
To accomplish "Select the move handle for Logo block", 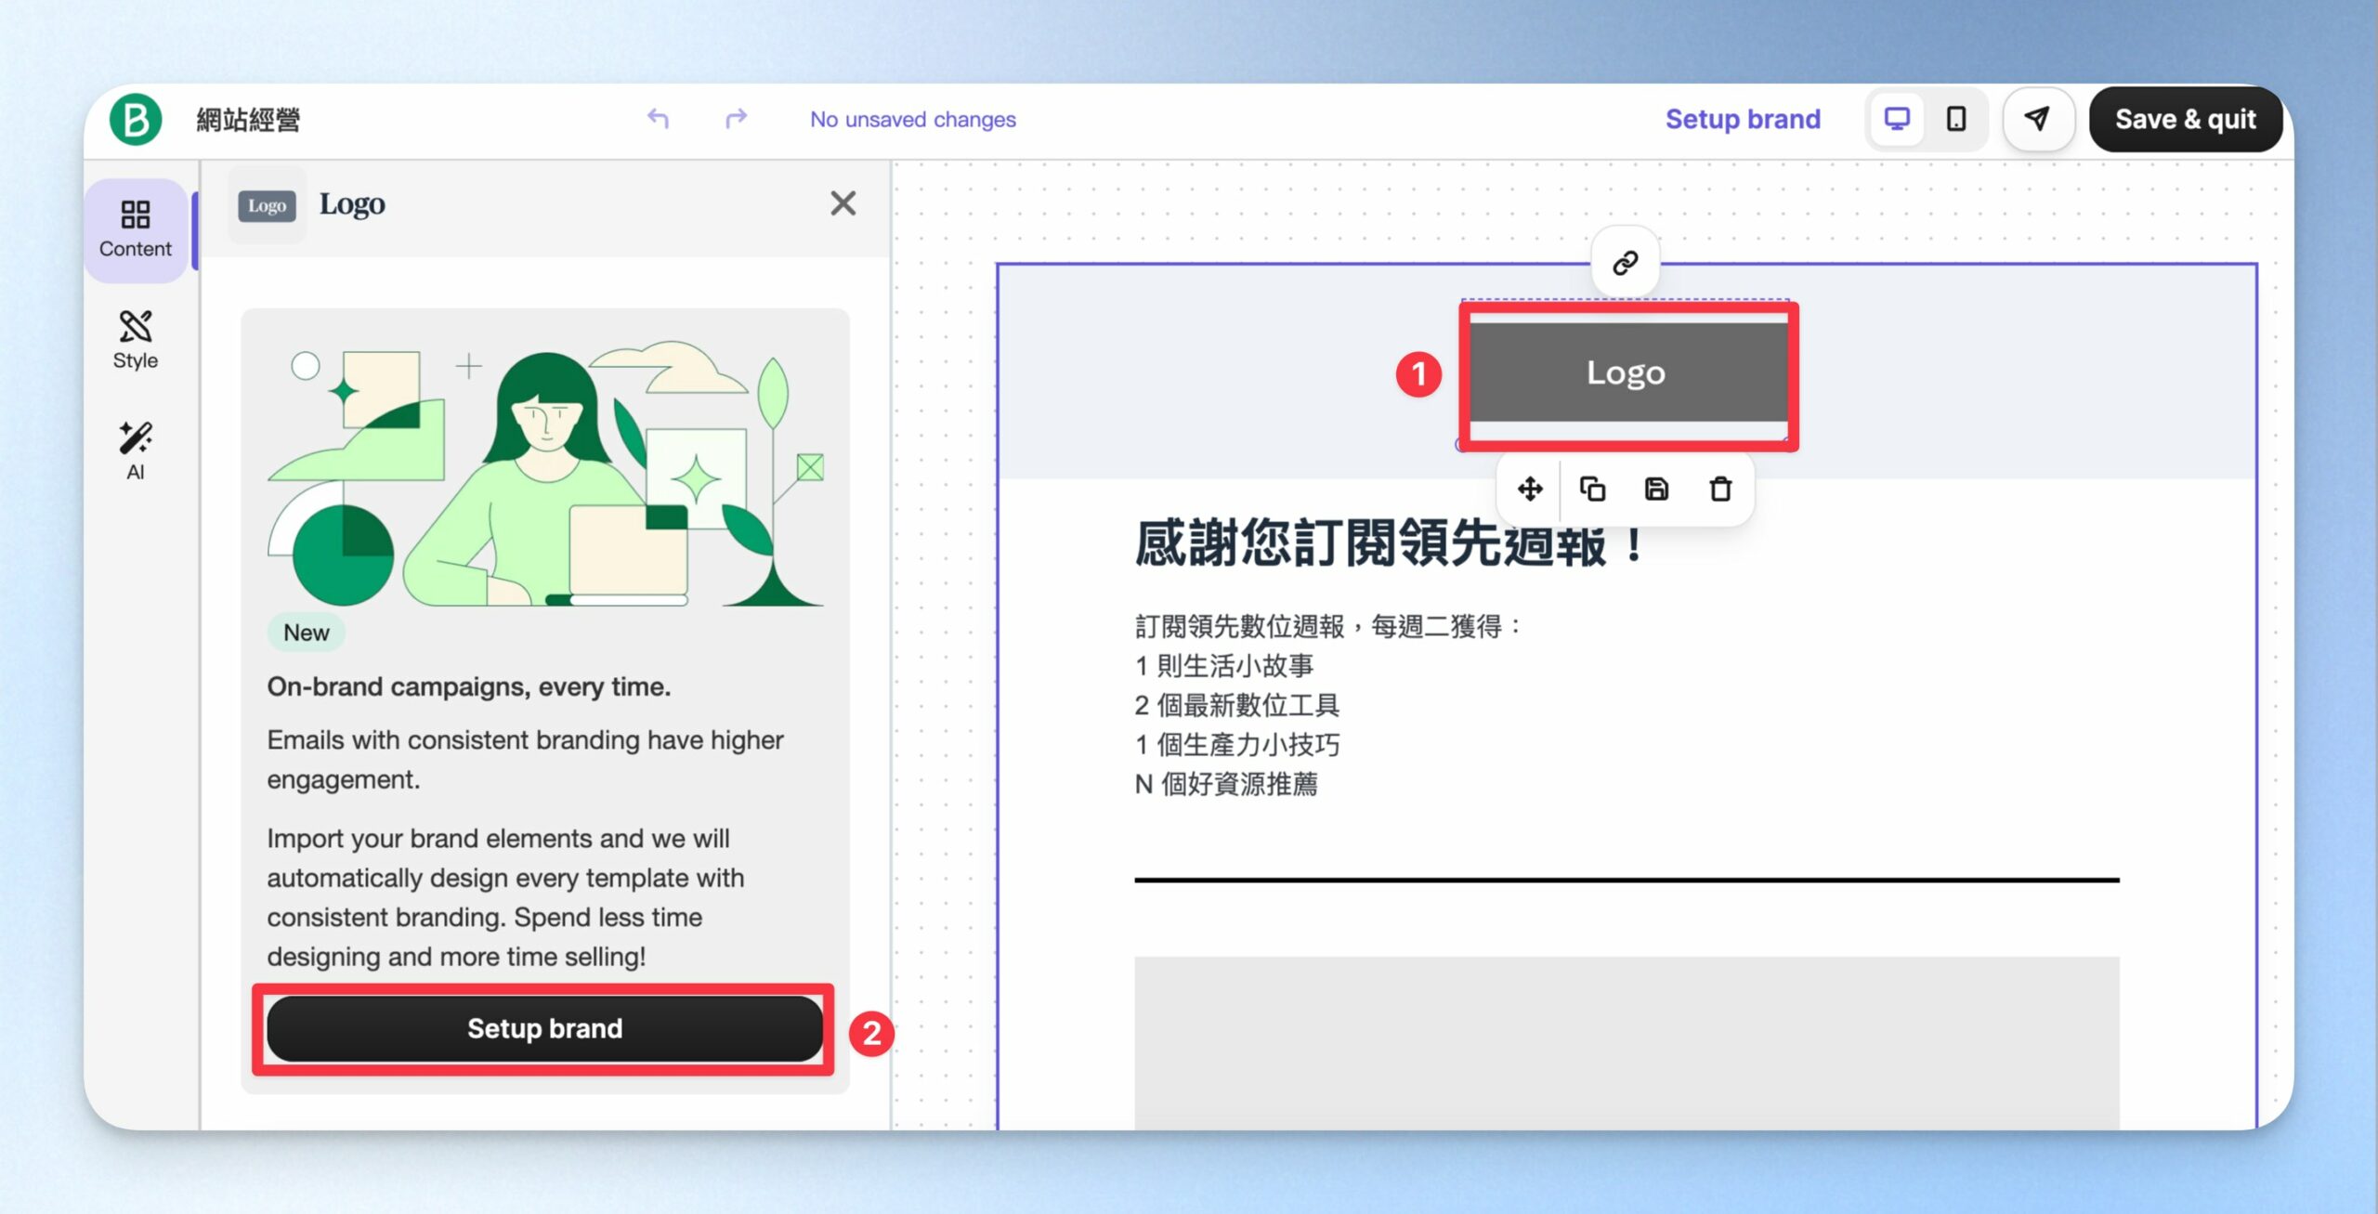I will [x=1530, y=489].
